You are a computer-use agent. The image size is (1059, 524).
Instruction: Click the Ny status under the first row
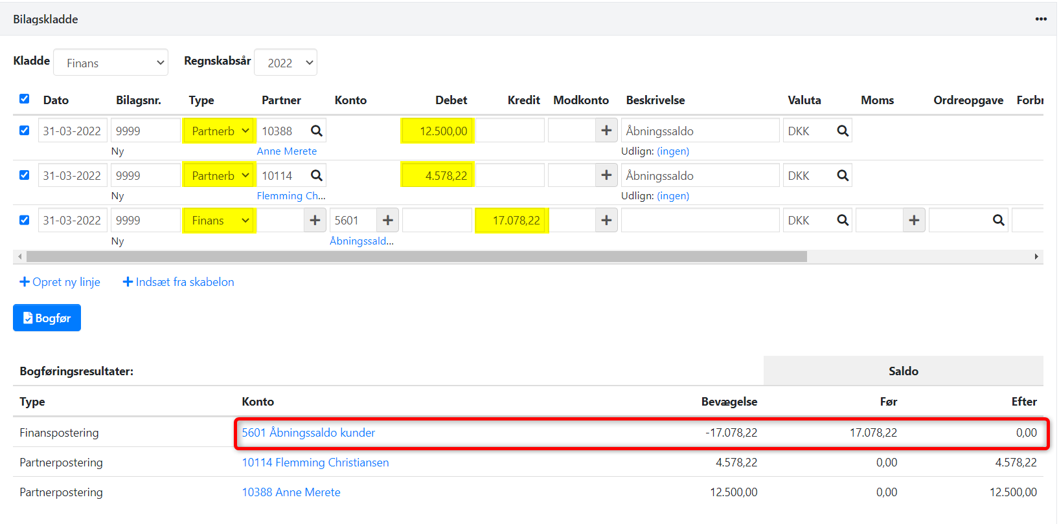[x=117, y=151]
